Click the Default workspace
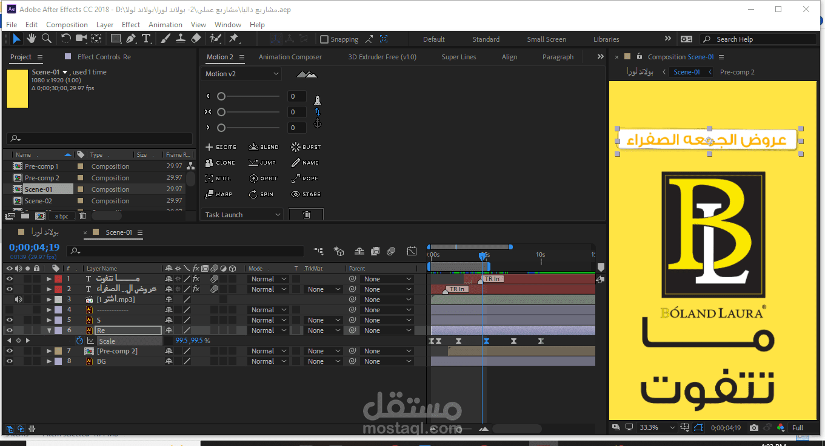825x446 pixels. [x=434, y=39]
